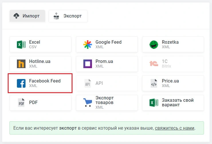212x144 pixels.
Task: Click the purple Prom.ua square icon
Action: click(88, 64)
